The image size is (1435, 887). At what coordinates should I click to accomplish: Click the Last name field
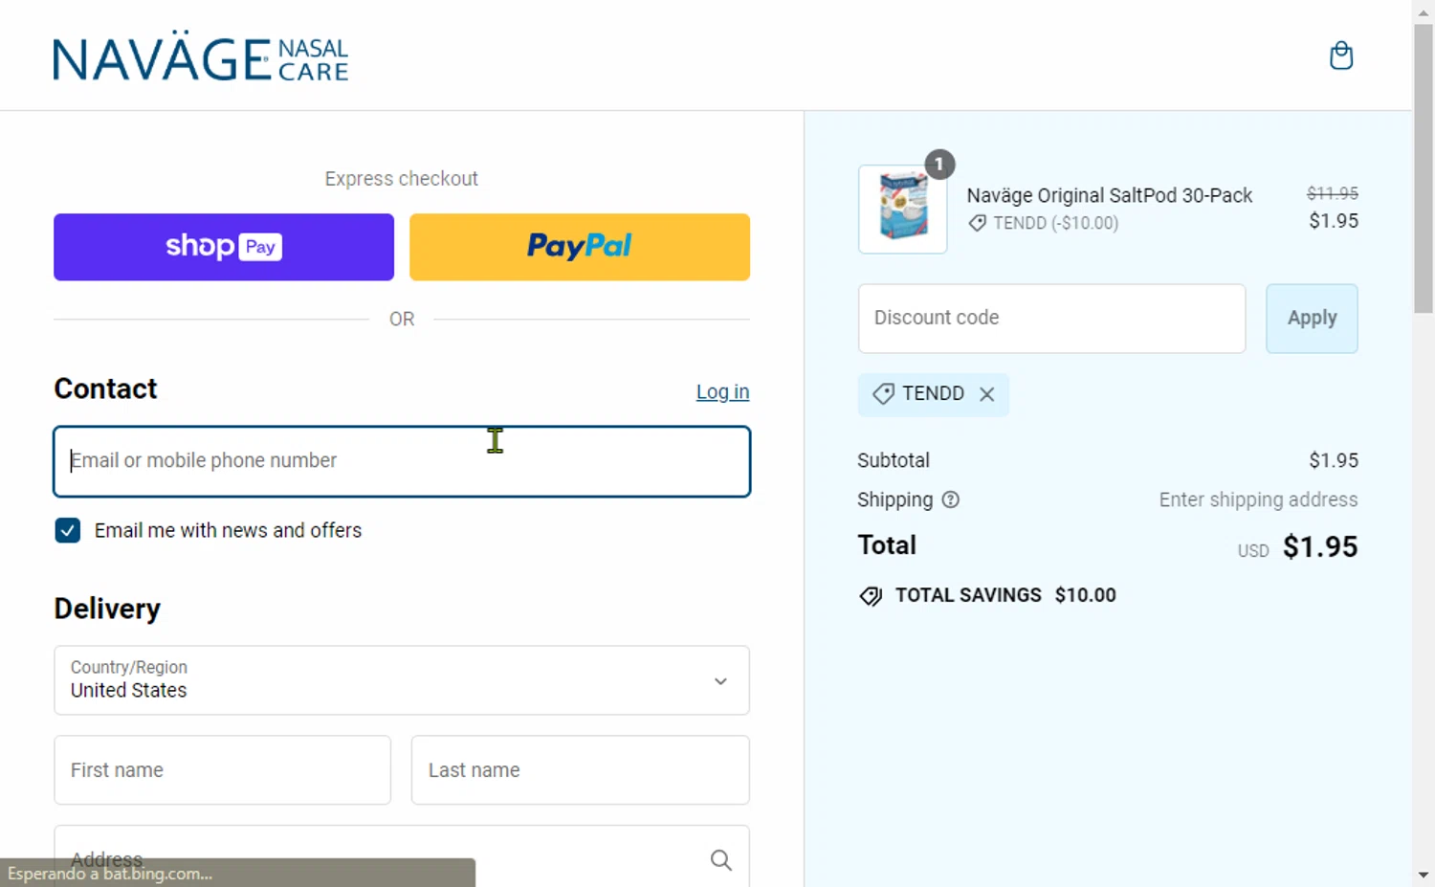(x=581, y=770)
